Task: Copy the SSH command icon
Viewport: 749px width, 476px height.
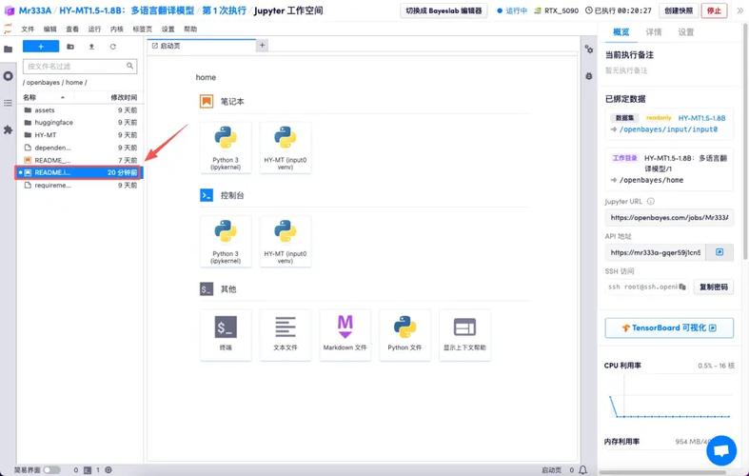Action: [682, 287]
